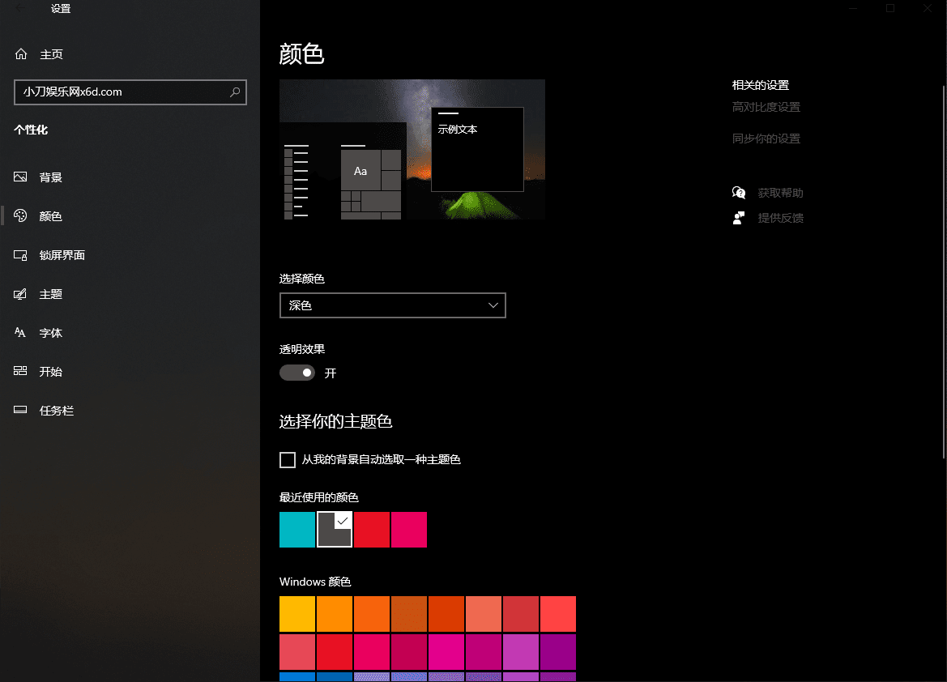Expand the 深色 combo box options
This screenshot has height=682, width=947.
493,305
